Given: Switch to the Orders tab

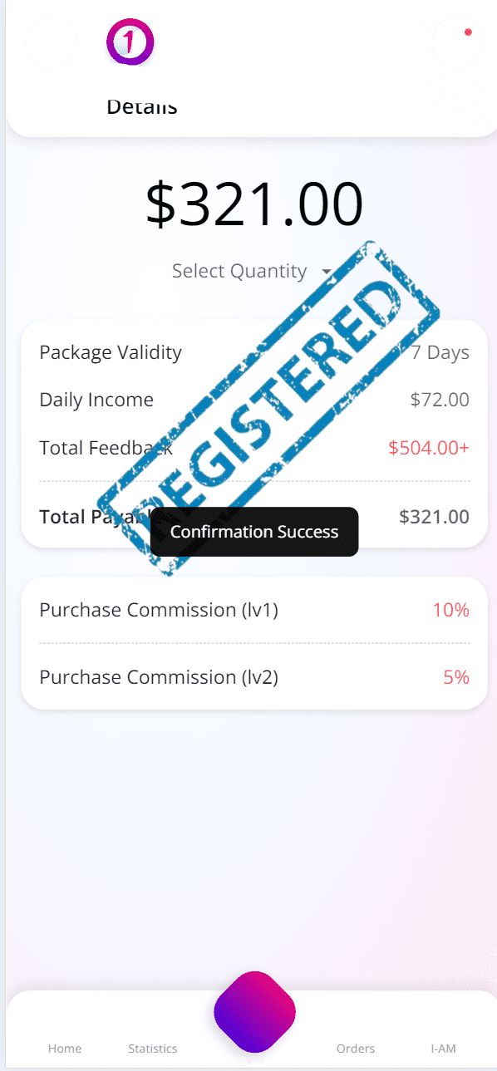Looking at the screenshot, I should pos(356,1048).
